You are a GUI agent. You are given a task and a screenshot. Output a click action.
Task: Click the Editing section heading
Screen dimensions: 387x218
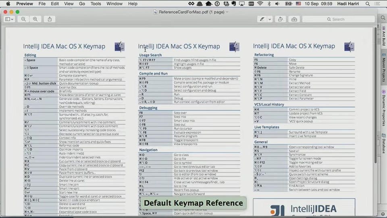[30, 55]
